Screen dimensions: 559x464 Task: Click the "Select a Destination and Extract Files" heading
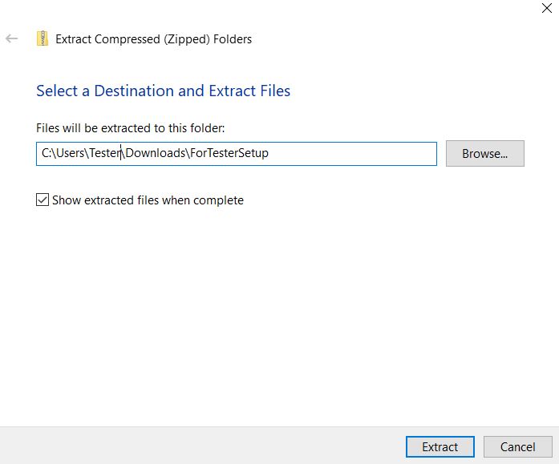(163, 91)
